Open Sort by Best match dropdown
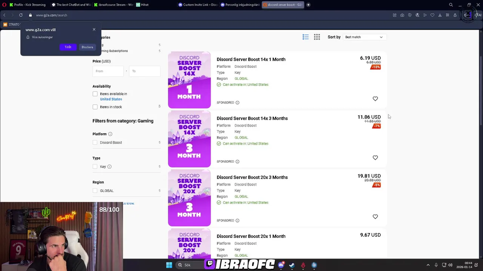Viewport: 483px width, 271px height. pos(364,37)
